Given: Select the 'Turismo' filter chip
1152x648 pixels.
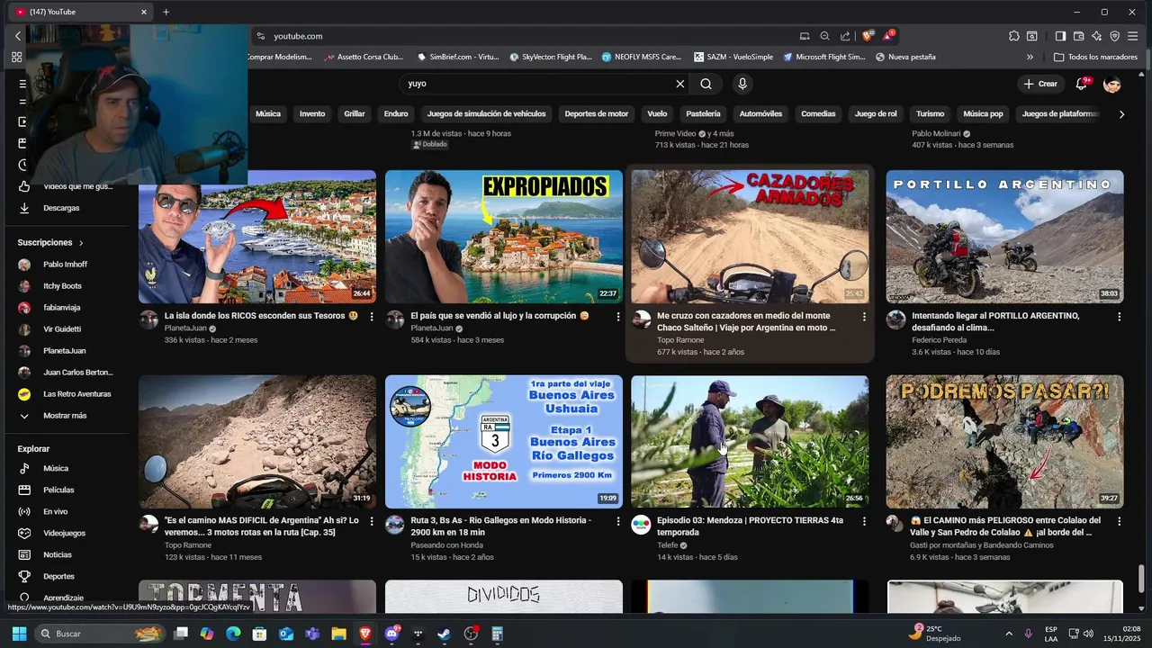Looking at the screenshot, I should pyautogui.click(x=930, y=114).
